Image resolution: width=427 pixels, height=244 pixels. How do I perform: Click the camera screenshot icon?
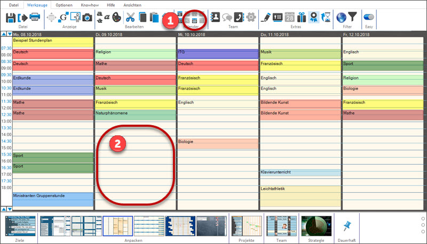(x=87, y=18)
